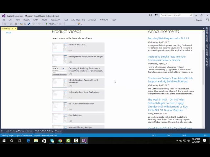210x157 pixels.
Task: Open the FILE menu
Action: pyautogui.click(x=4, y=20)
